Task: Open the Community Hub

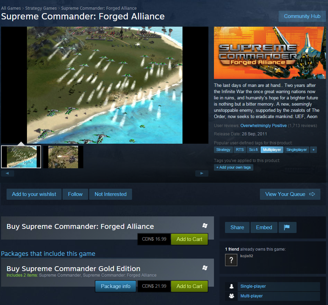Action: [302, 16]
